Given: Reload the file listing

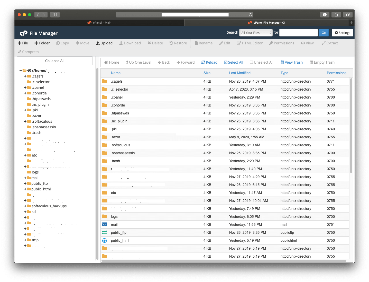Looking at the screenshot, I should tap(209, 62).
